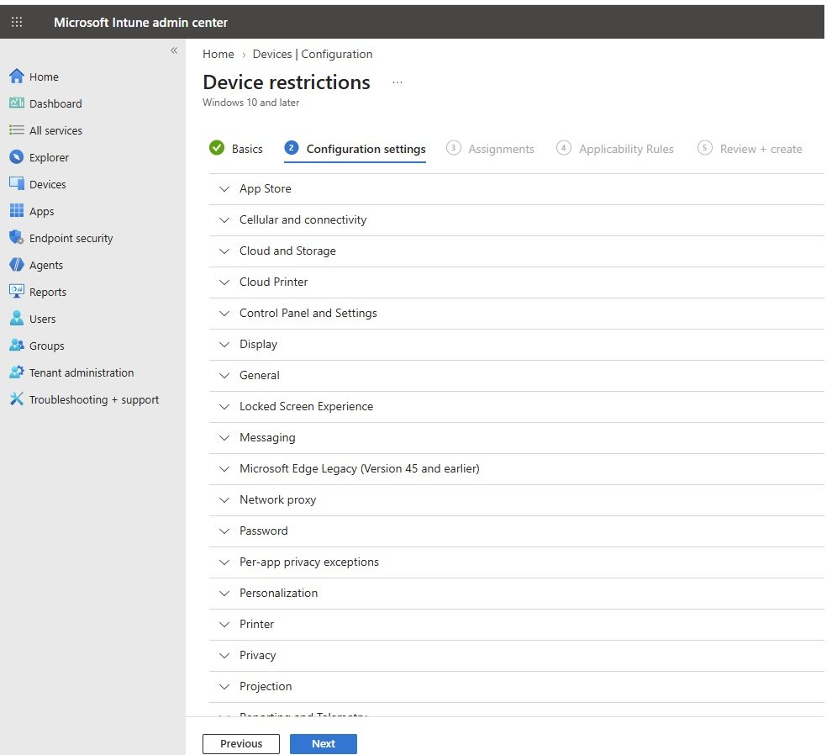This screenshot has height=755, width=837.
Task: Click the green checkmark on Basics step
Action: [x=217, y=148]
